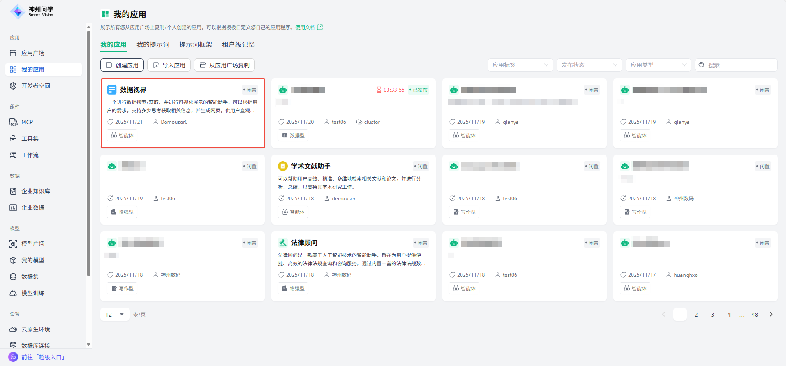Open 企业知识库 from the sidebar
Viewport: 786px width, 366px height.
[35, 191]
